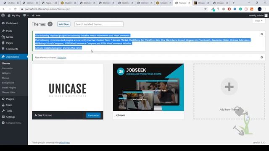Open Theme Editor submenu item
Screen dimensions: 269x151
pos(9,92)
